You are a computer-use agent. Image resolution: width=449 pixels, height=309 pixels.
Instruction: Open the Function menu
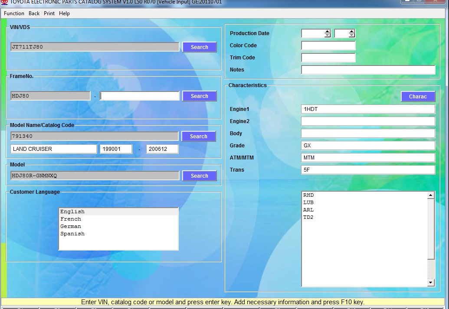point(14,13)
